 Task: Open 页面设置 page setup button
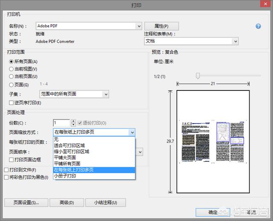tap(26, 203)
